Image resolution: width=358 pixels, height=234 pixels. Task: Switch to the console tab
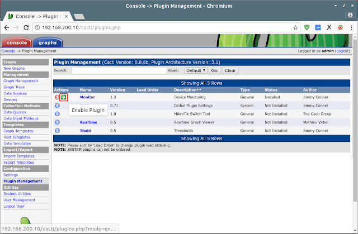[x=17, y=42]
